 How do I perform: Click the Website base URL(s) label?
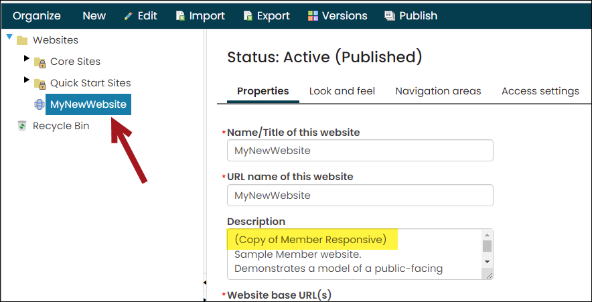pyautogui.click(x=279, y=295)
